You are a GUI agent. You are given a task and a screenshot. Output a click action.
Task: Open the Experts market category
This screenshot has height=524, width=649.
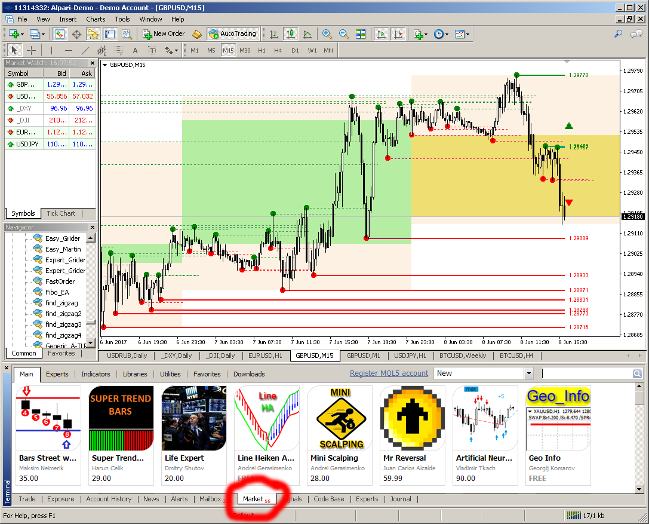point(57,374)
